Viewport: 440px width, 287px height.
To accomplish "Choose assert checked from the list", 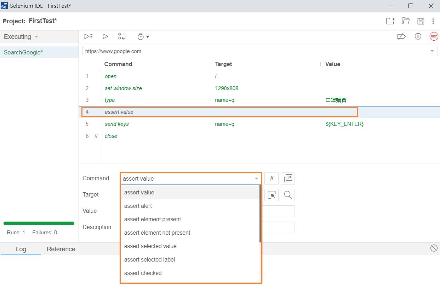I will pyautogui.click(x=190, y=273).
